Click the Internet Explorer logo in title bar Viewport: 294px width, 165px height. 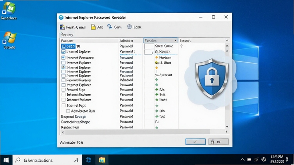[x=61, y=17]
